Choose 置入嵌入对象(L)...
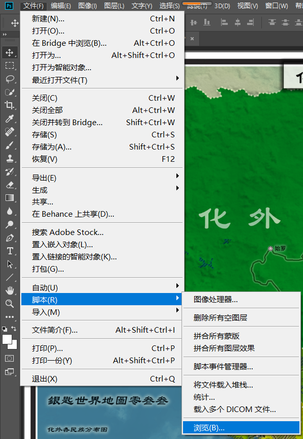Viewport: 303px width, 439px height. click(x=102, y=245)
